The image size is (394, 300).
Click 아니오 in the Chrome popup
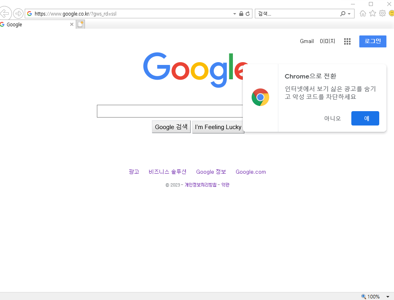(x=333, y=118)
